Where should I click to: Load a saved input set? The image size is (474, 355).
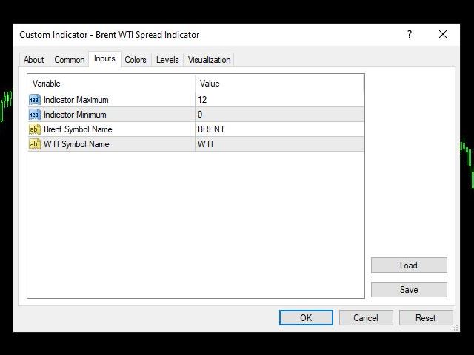pos(409,266)
